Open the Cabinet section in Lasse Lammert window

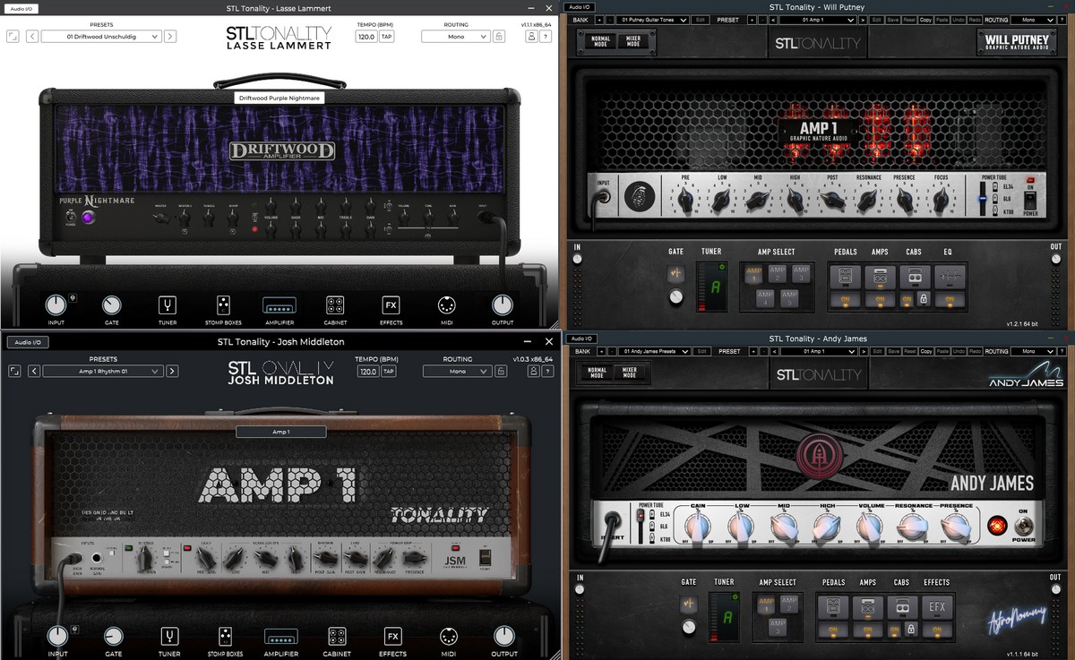click(336, 305)
